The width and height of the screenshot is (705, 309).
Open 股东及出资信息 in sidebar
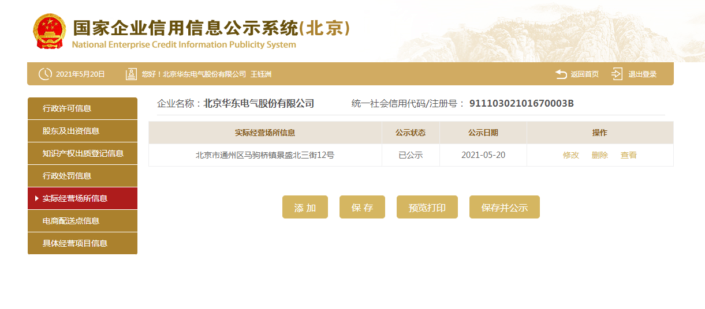[83, 131]
